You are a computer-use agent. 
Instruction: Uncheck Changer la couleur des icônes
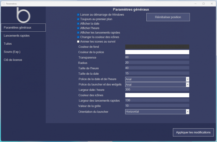tap(78, 37)
